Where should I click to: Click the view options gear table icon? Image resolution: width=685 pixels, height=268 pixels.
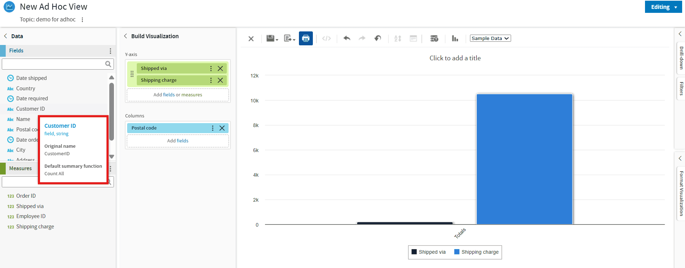[434, 39]
